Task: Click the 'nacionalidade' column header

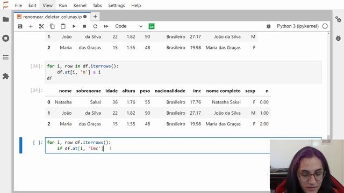Action: [170, 91]
